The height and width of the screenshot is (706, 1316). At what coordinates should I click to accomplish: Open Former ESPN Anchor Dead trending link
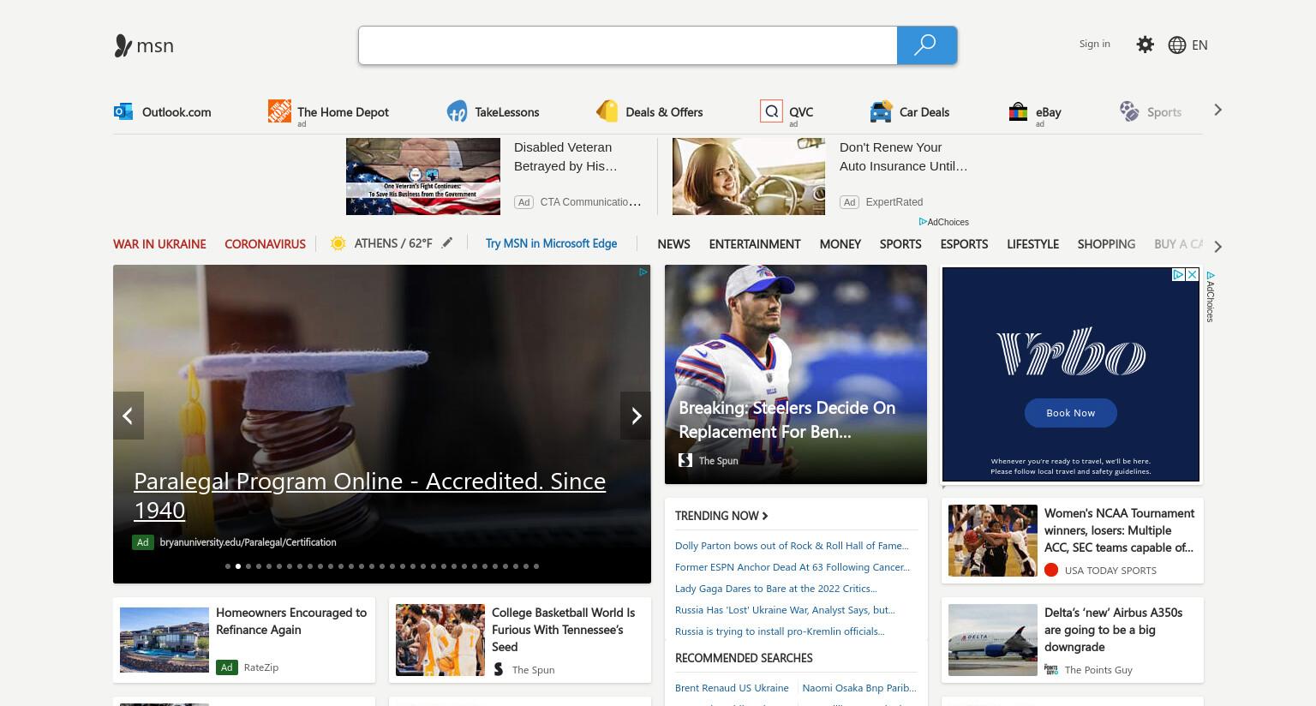tap(793, 567)
